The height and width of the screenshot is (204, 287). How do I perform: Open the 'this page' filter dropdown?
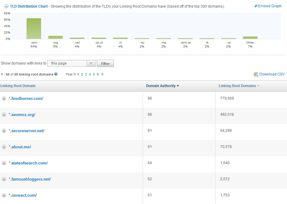71,63
